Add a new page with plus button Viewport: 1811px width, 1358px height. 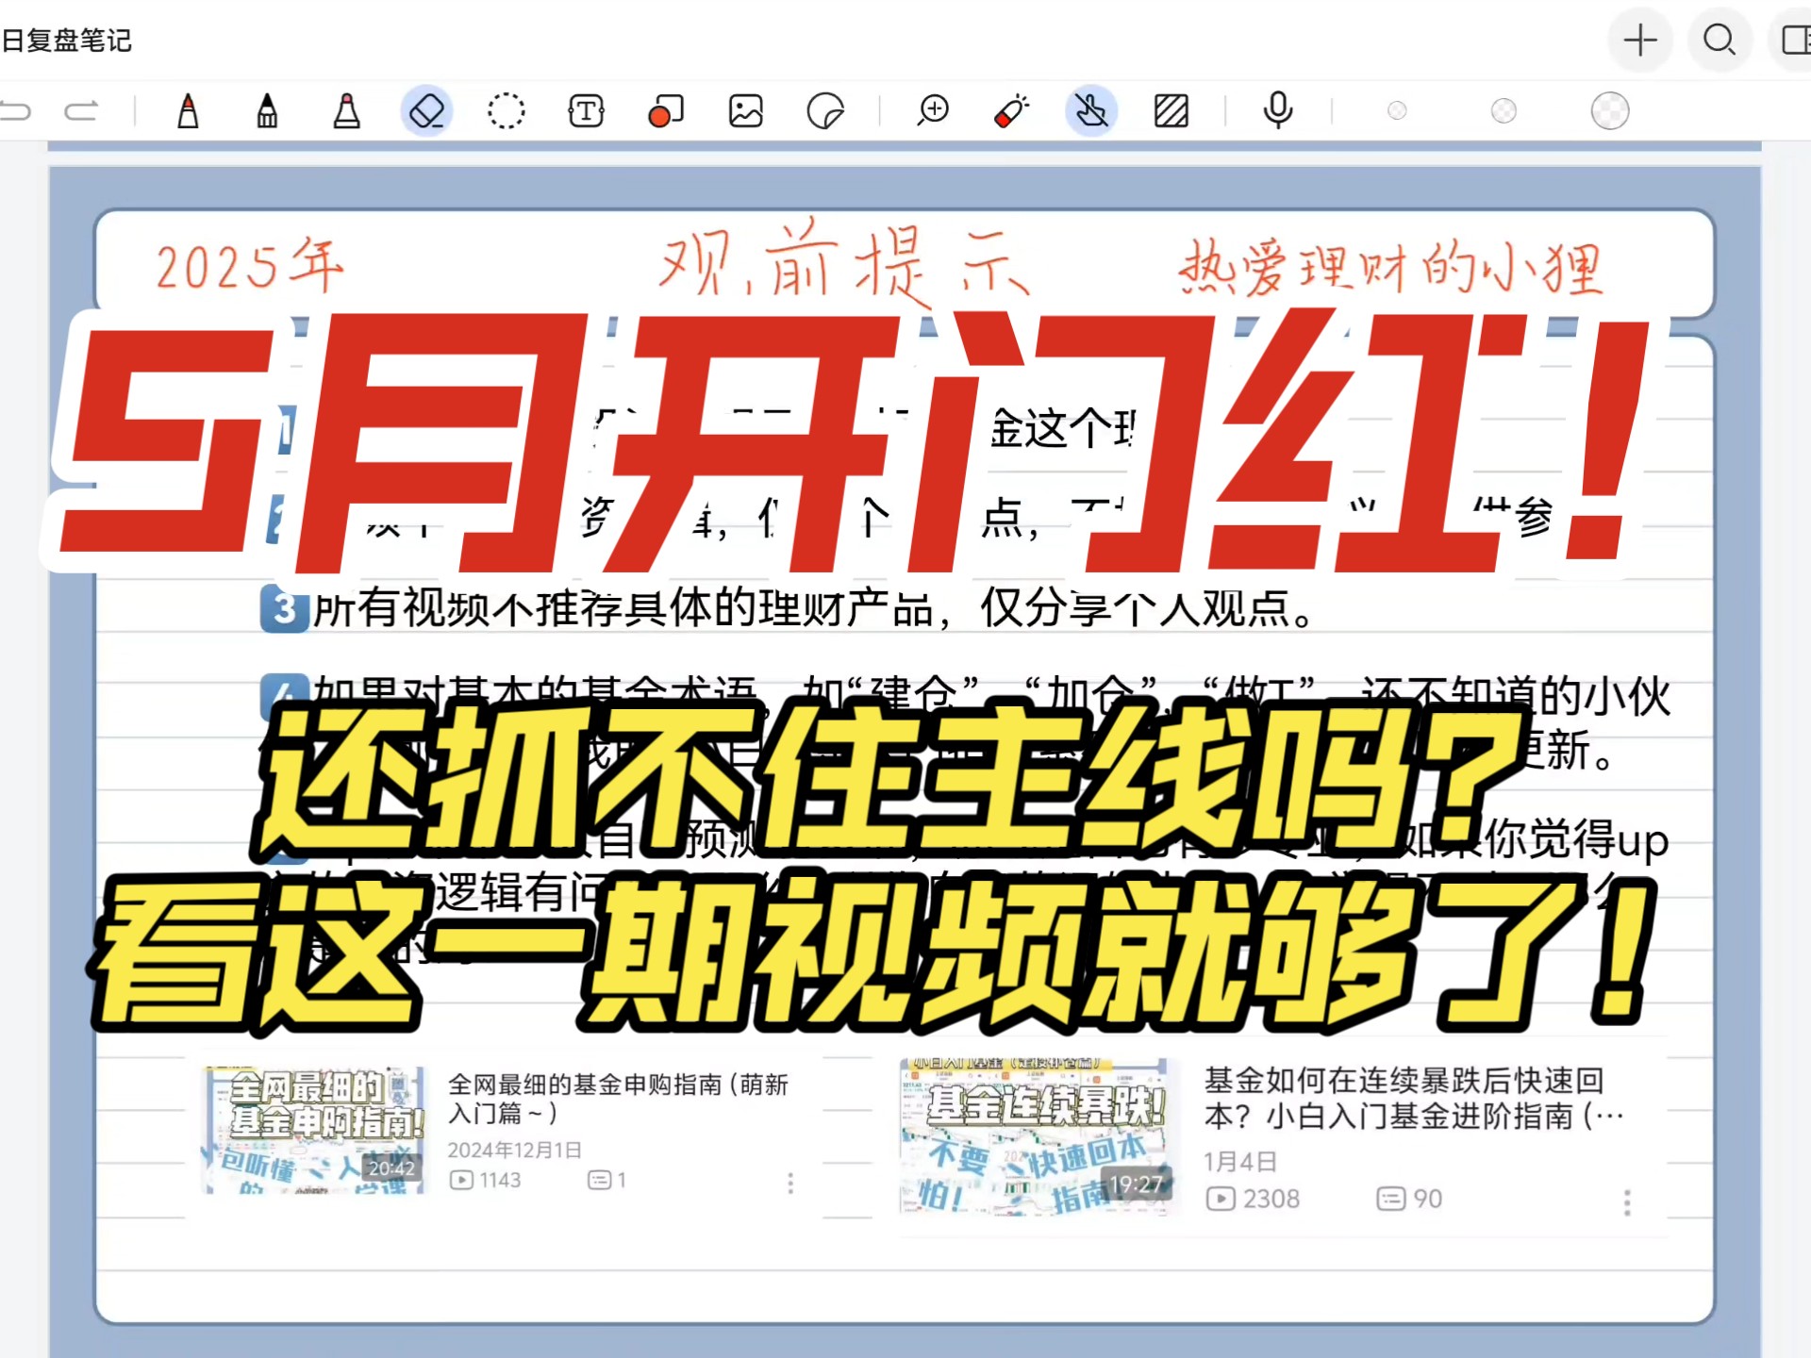point(1639,40)
